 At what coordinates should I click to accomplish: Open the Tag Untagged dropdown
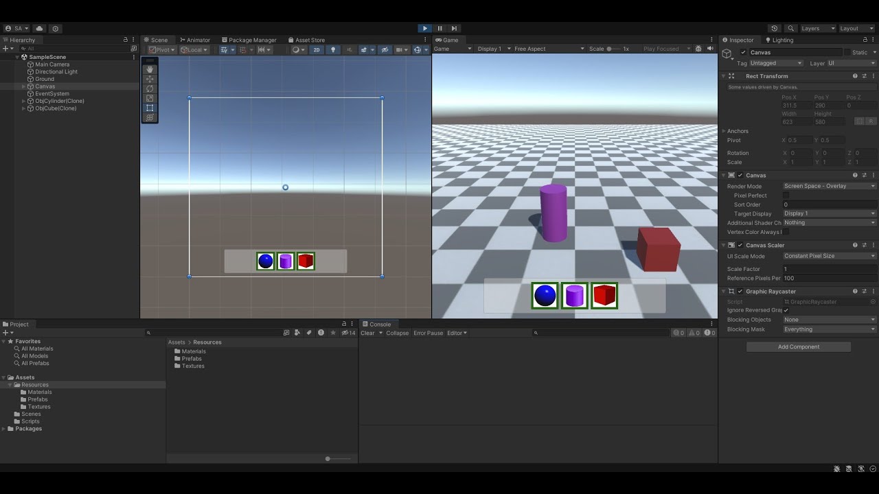(x=776, y=63)
